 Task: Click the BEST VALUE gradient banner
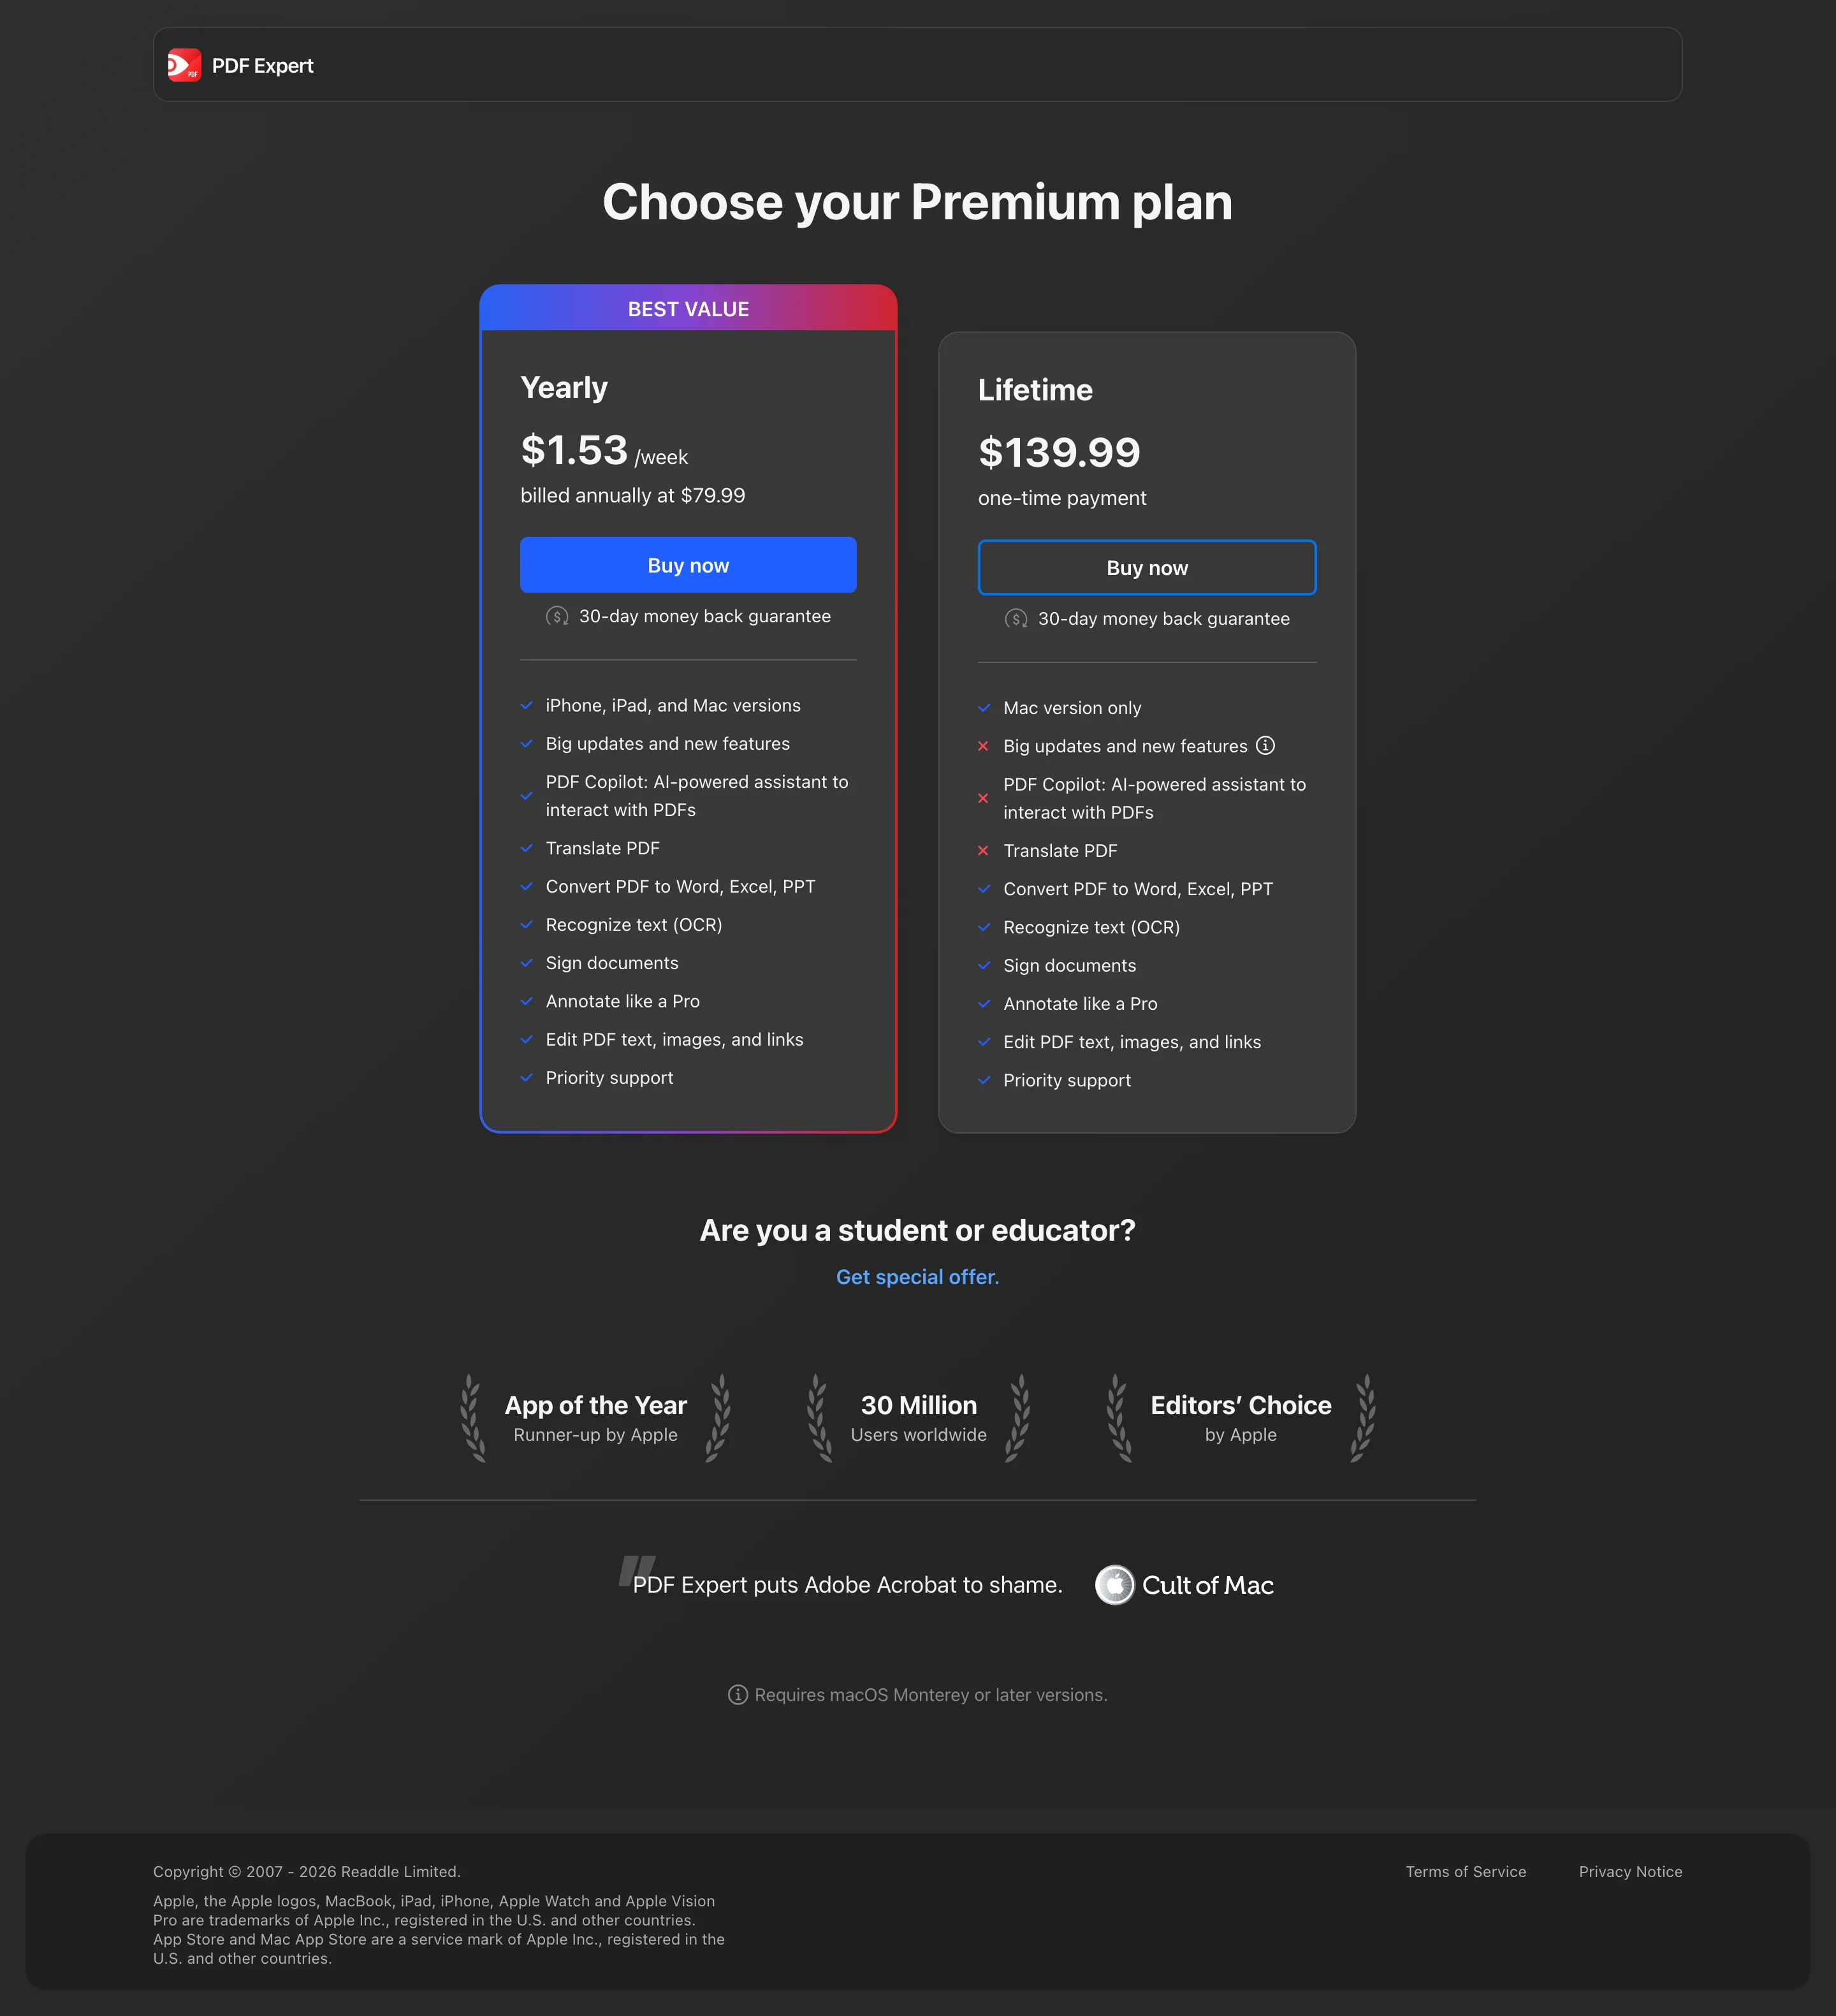pyautogui.click(x=688, y=308)
